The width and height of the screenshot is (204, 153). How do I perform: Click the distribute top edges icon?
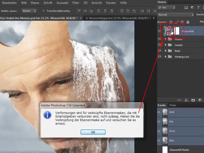[122, 11]
